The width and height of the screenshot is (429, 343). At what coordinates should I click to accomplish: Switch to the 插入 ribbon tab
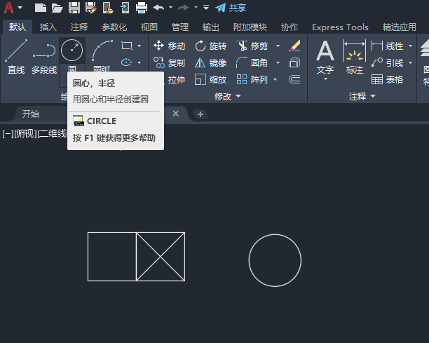pyautogui.click(x=48, y=27)
